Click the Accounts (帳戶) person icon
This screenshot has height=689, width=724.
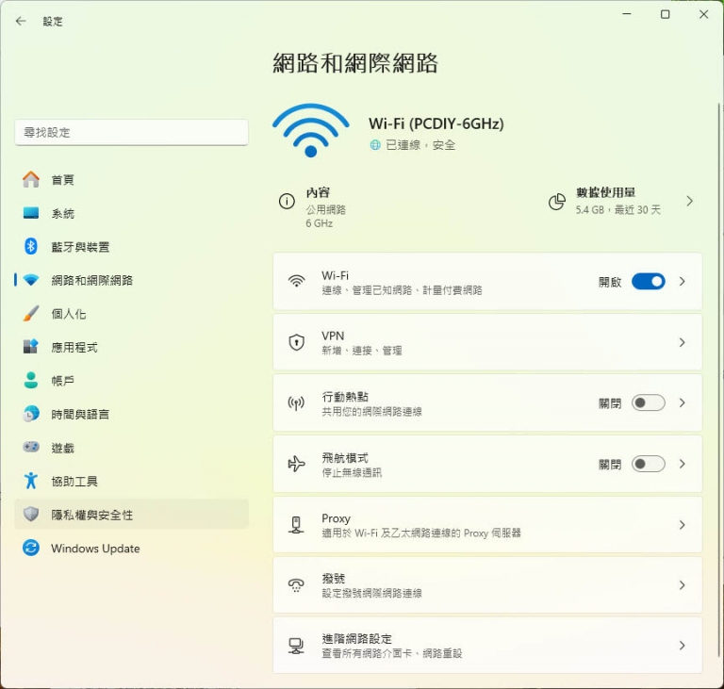pyautogui.click(x=31, y=380)
